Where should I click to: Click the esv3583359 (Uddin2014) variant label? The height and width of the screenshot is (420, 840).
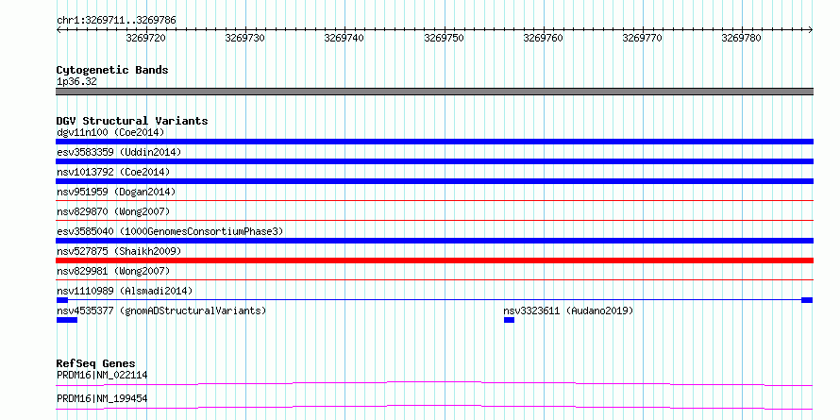tap(119, 152)
